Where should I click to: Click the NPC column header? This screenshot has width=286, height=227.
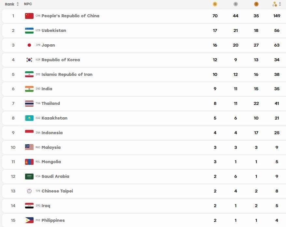pos(28,4)
